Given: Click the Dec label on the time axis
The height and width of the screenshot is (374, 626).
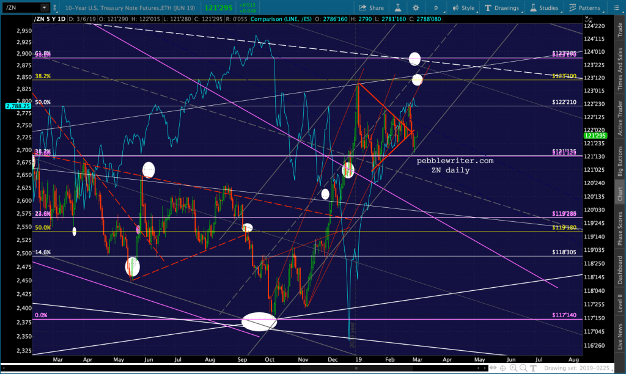Looking at the screenshot, I should (x=333, y=359).
